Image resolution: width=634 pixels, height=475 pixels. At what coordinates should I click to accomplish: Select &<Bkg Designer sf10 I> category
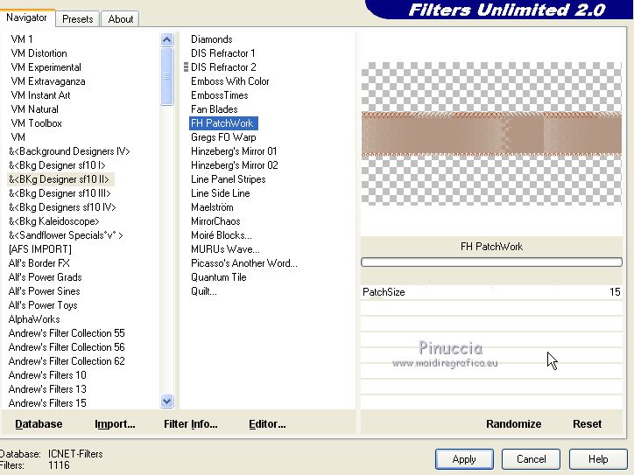[57, 165]
